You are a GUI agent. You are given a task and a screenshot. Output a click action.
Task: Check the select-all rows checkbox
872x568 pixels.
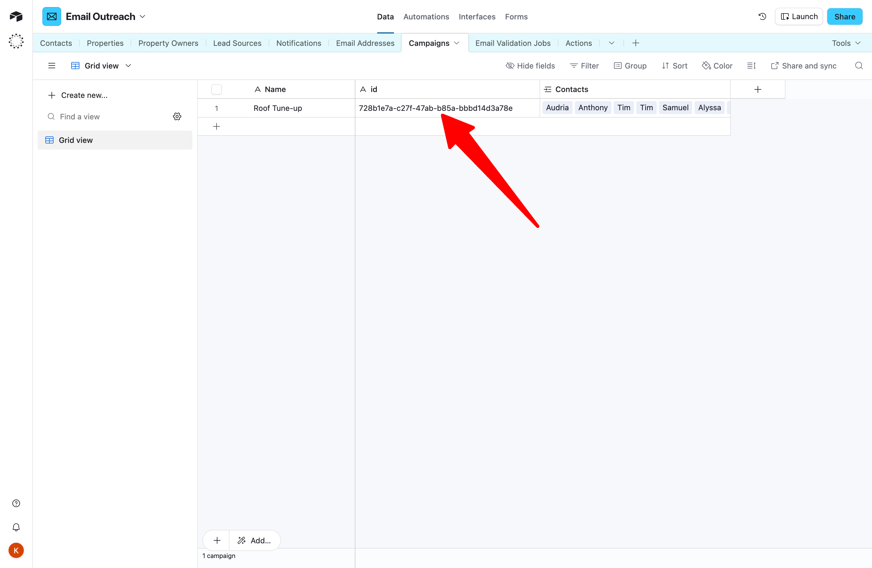point(216,89)
